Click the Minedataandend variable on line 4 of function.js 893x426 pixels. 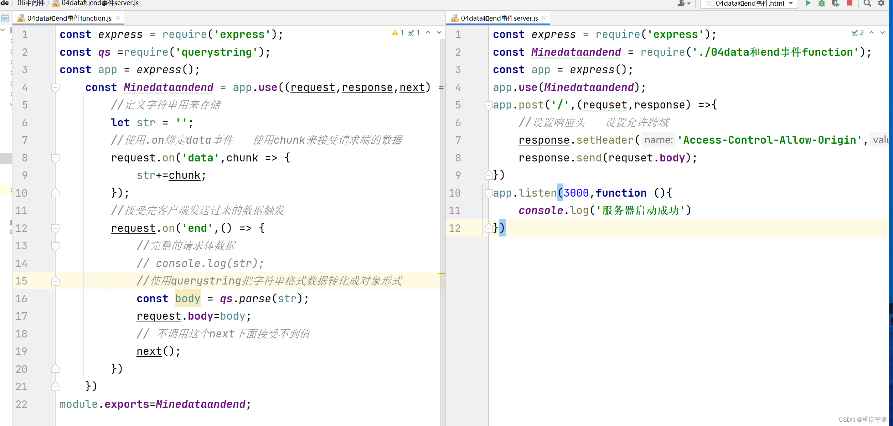(169, 87)
